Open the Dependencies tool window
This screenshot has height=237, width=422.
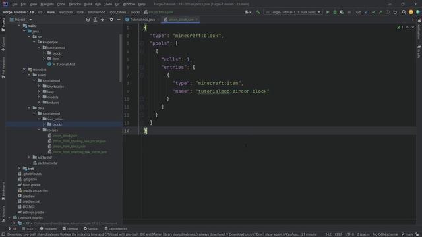(116, 229)
